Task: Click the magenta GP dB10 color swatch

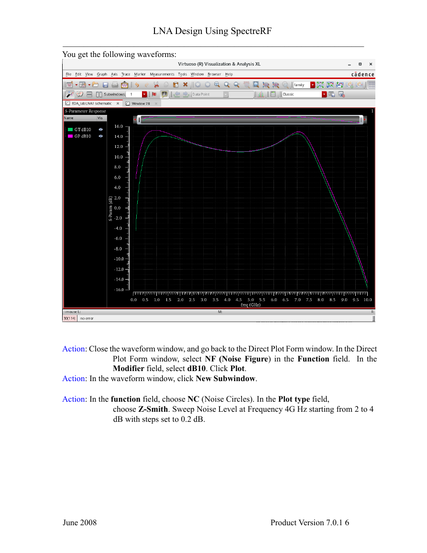Action: [70, 136]
